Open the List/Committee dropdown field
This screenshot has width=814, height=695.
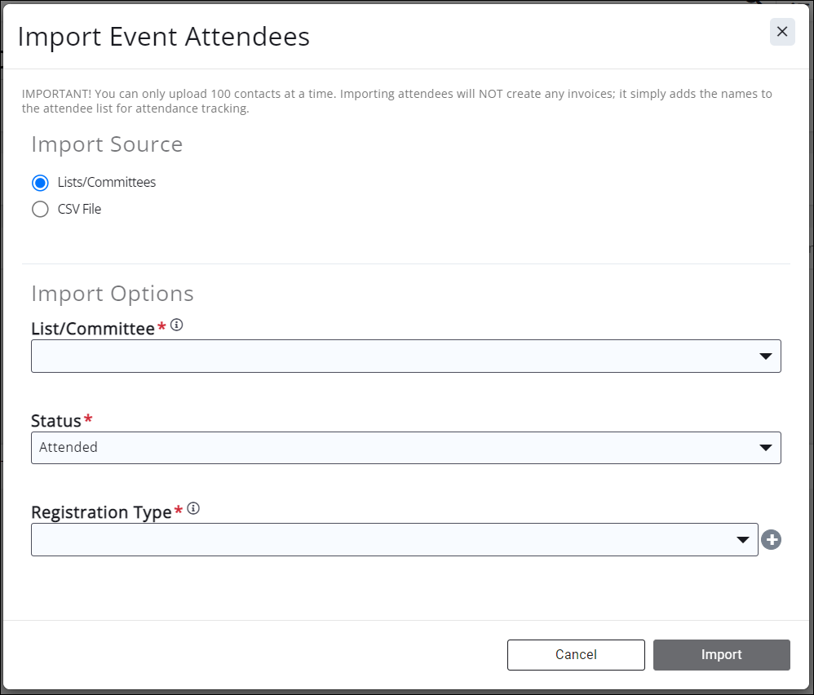click(392, 356)
